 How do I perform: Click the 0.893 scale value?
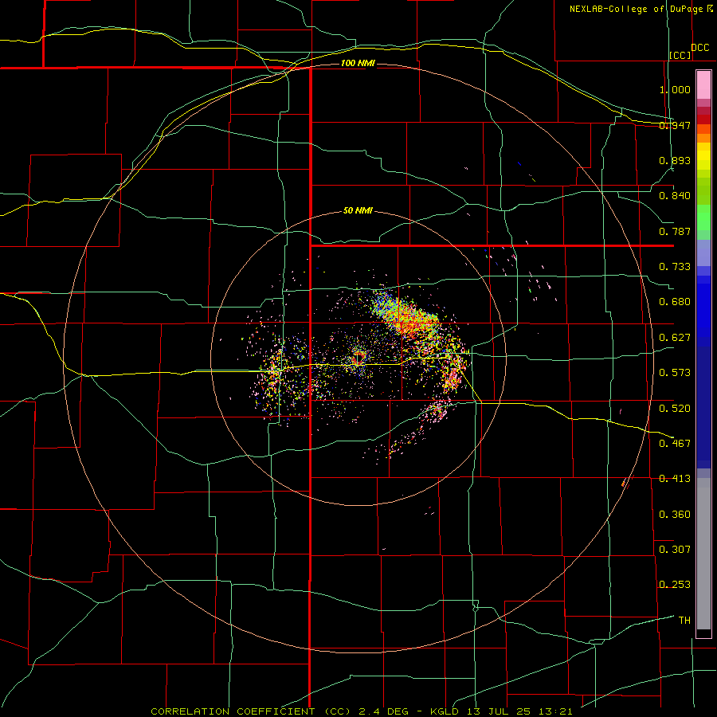click(x=675, y=160)
